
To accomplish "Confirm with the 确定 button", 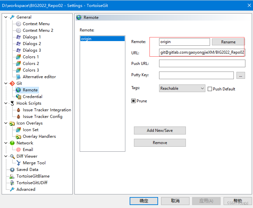I will click(144, 201).
